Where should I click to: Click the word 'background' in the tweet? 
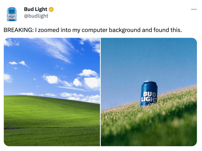tap(124, 30)
